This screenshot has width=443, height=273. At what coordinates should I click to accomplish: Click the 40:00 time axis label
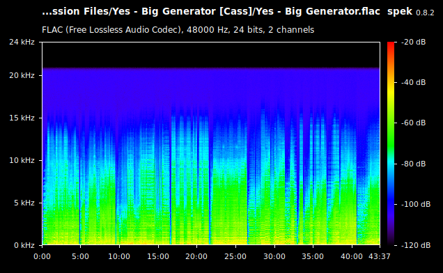(352, 256)
